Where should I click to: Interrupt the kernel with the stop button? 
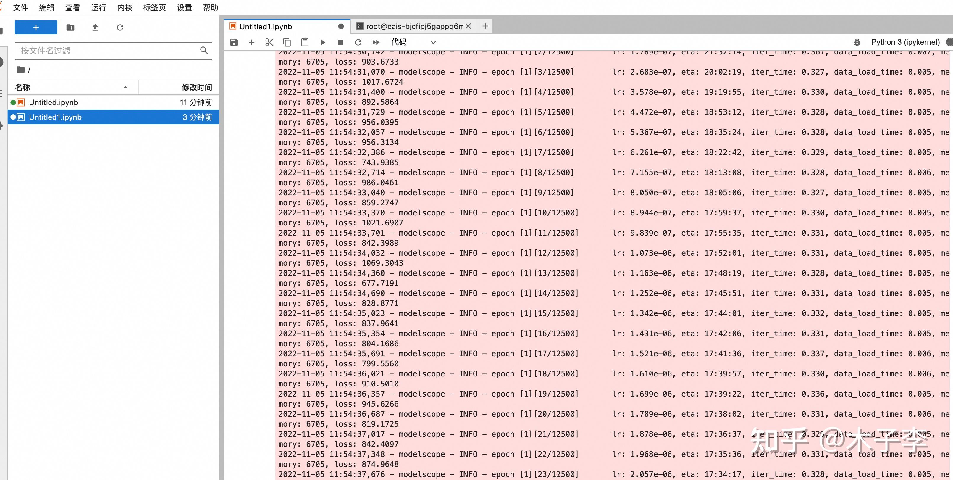point(340,42)
